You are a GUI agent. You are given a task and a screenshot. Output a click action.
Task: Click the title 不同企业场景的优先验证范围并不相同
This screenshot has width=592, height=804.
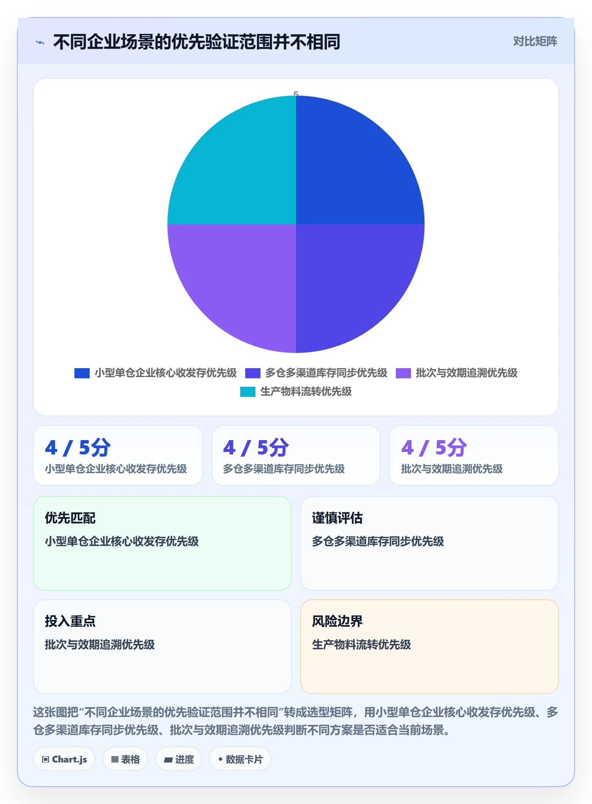[197, 42]
